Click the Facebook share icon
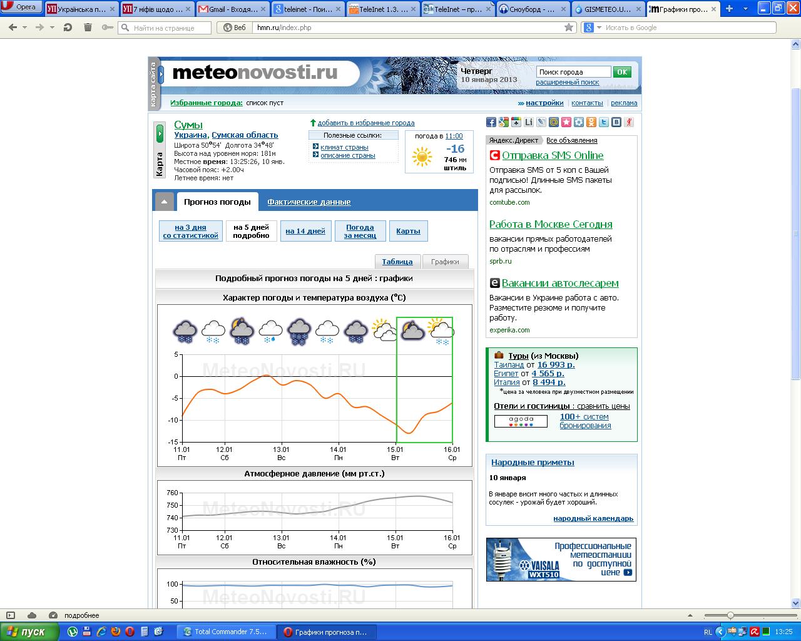Screen dimensions: 801x641 click(x=491, y=122)
